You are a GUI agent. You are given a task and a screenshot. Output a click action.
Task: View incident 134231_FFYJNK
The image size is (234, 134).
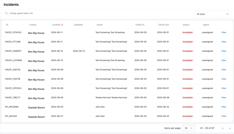[x=224, y=42]
